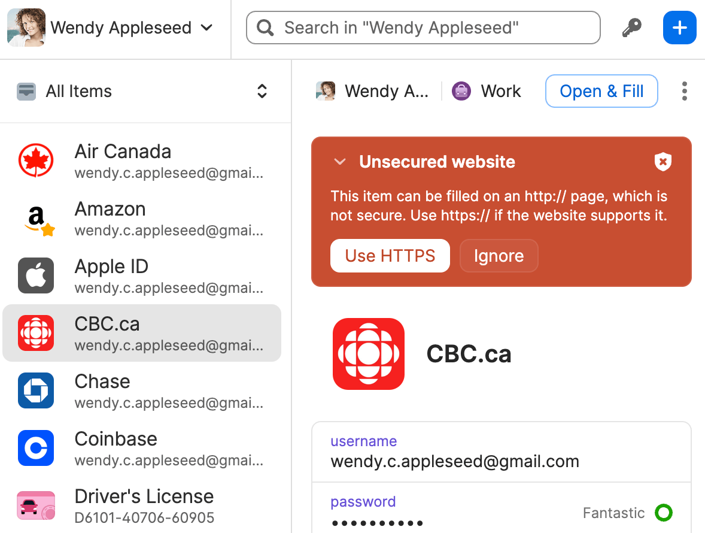Click the Use HTTPS button
Screen dimensions: 705x533
390,256
